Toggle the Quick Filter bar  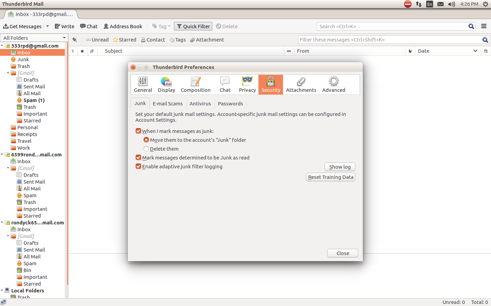click(193, 27)
